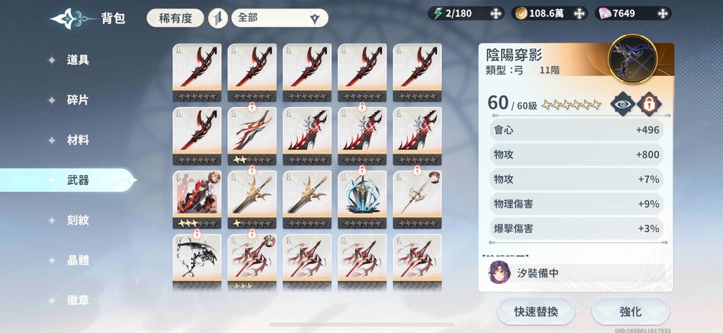Viewport: 723px width, 333px height.
Task: Open the 稀有度 sort selector
Action: click(175, 18)
